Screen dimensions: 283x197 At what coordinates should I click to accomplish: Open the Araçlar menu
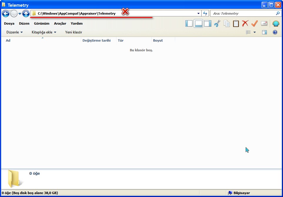pyautogui.click(x=60, y=23)
